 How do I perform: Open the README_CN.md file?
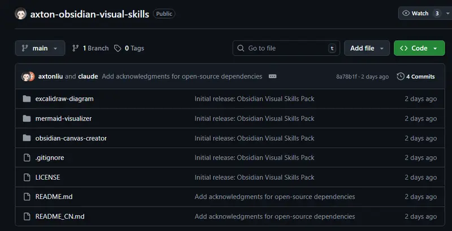[60, 216]
